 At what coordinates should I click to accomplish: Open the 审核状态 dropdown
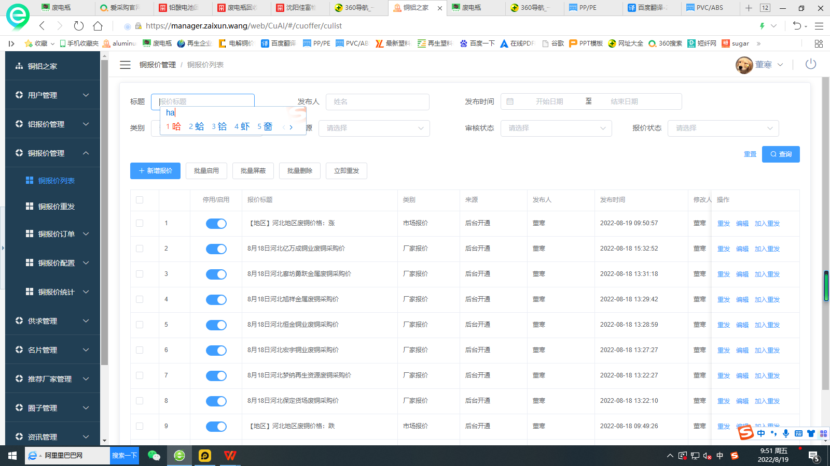pyautogui.click(x=556, y=128)
